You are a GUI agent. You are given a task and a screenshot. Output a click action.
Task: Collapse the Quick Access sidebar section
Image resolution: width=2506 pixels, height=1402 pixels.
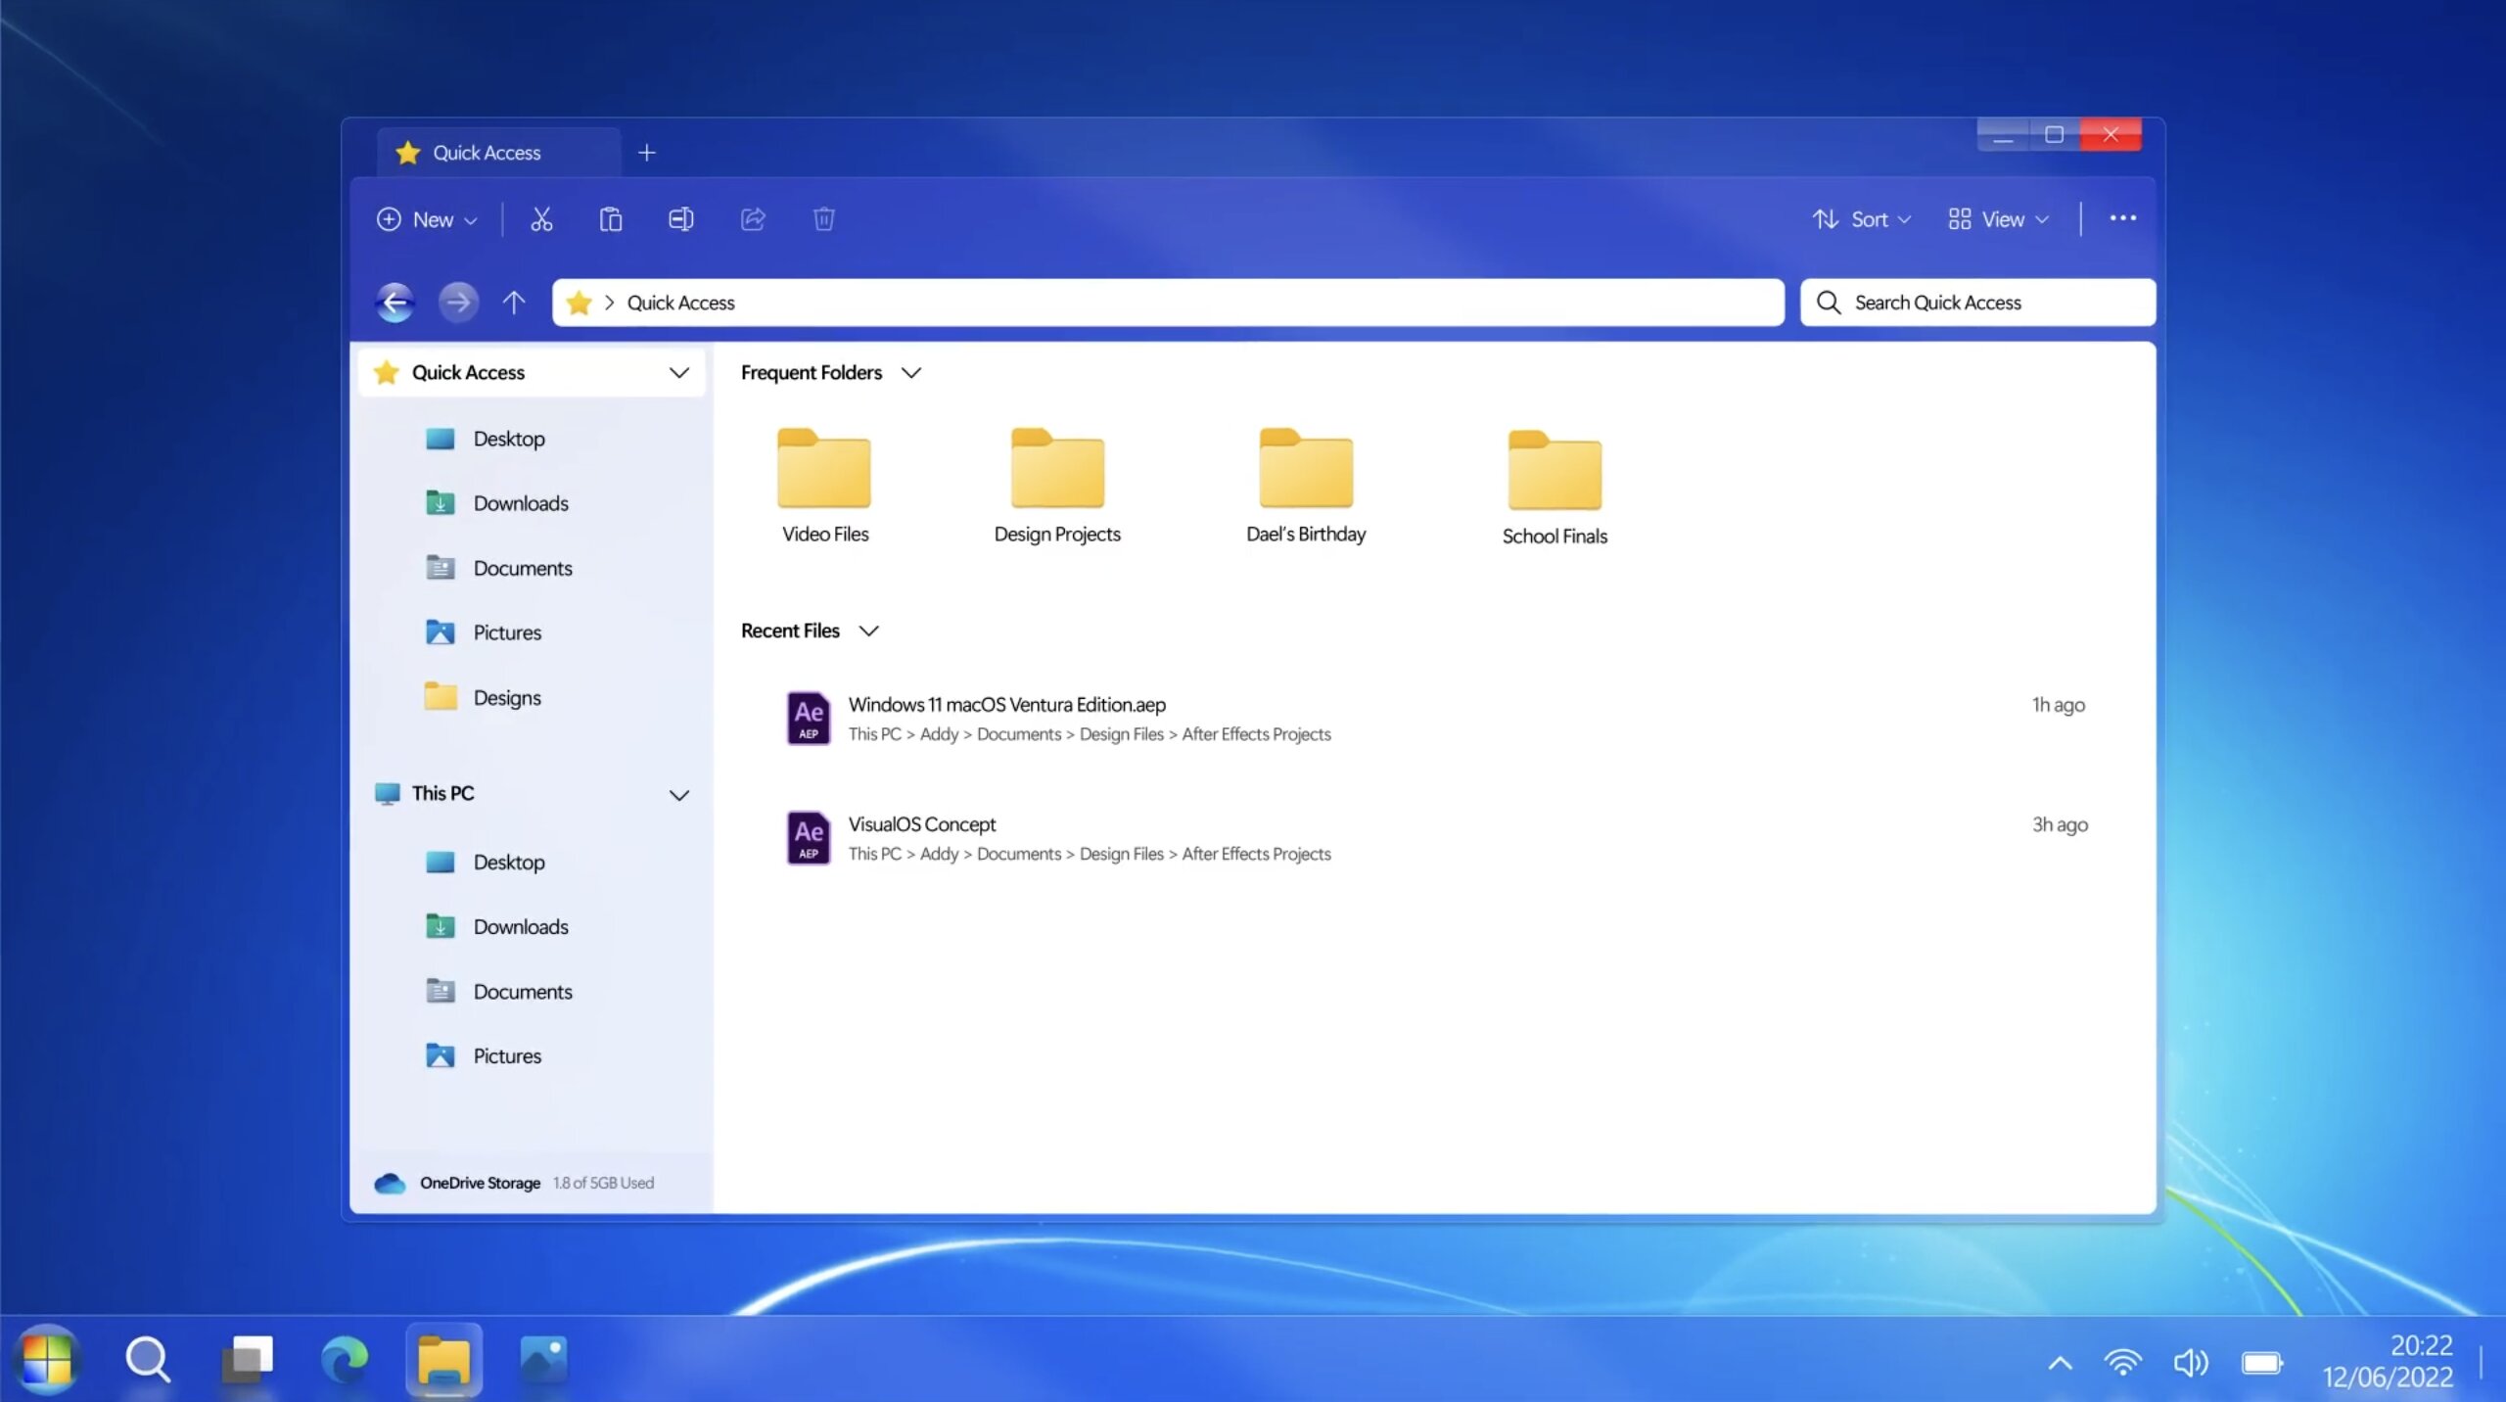[679, 373]
